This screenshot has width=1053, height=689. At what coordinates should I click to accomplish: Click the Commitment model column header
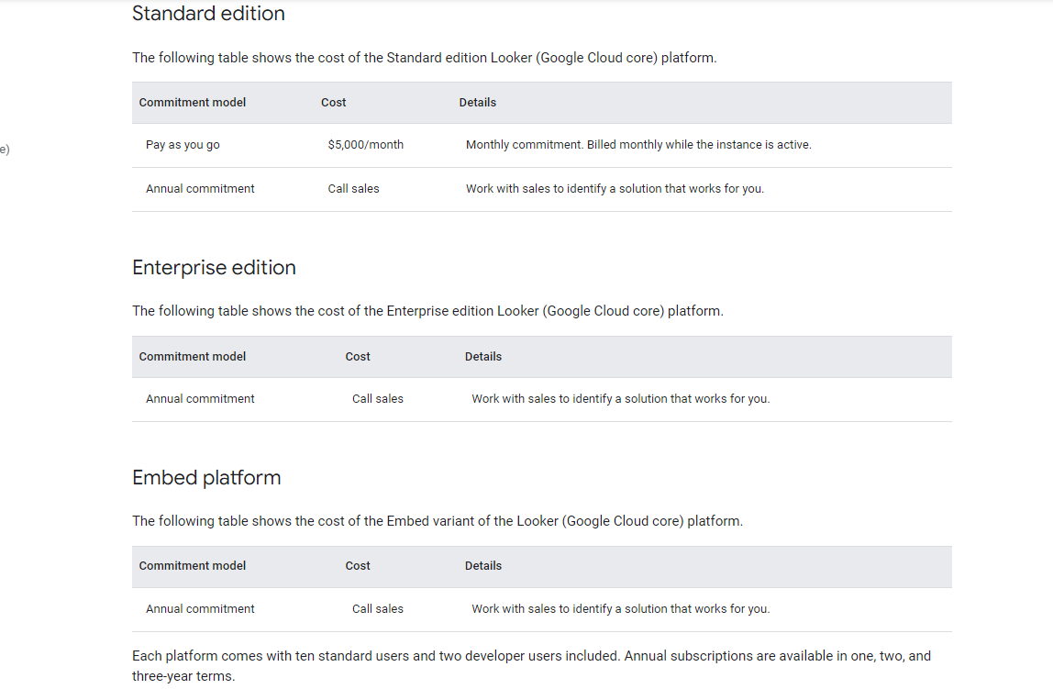coord(192,102)
